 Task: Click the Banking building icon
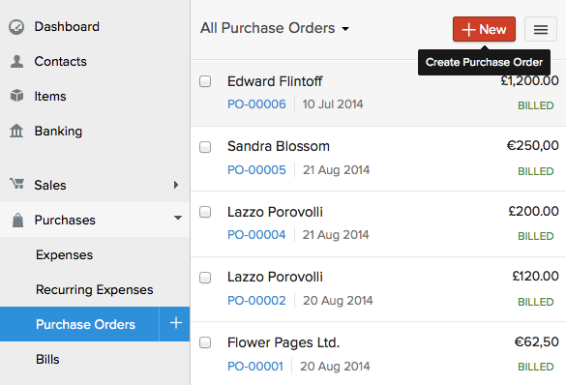(16, 131)
